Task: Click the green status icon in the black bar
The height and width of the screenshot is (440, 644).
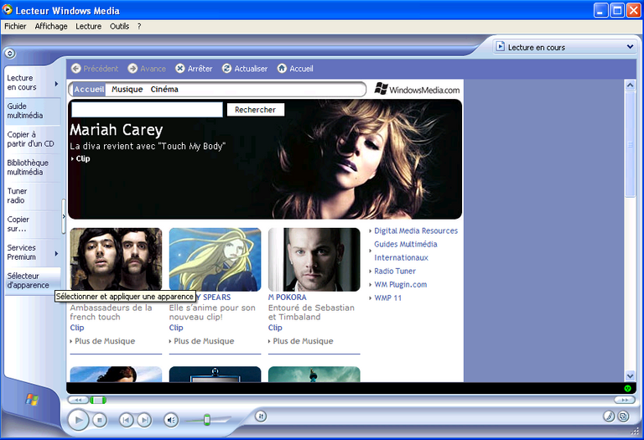Action: point(627,388)
